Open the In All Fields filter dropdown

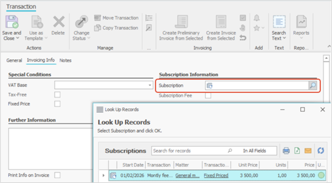(255, 151)
